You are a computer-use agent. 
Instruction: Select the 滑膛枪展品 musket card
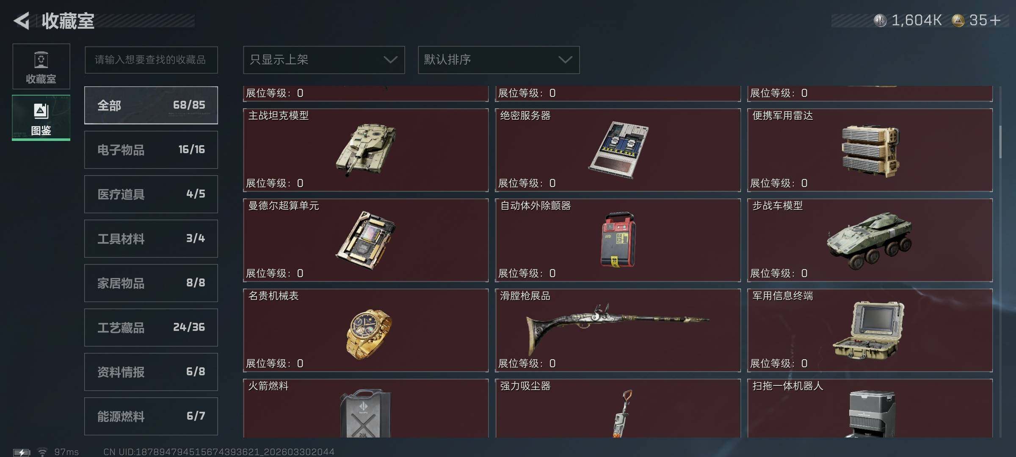tap(618, 330)
